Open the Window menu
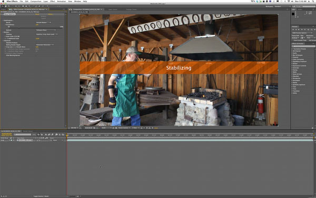316x198 pixels. click(x=77, y=2)
